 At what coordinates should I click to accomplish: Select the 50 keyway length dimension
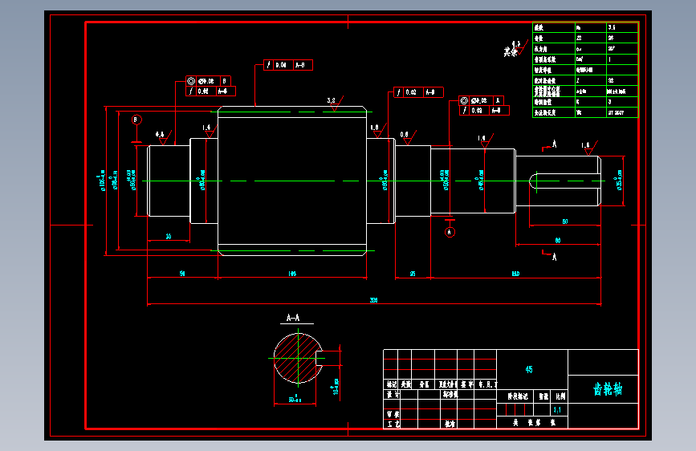(x=564, y=221)
